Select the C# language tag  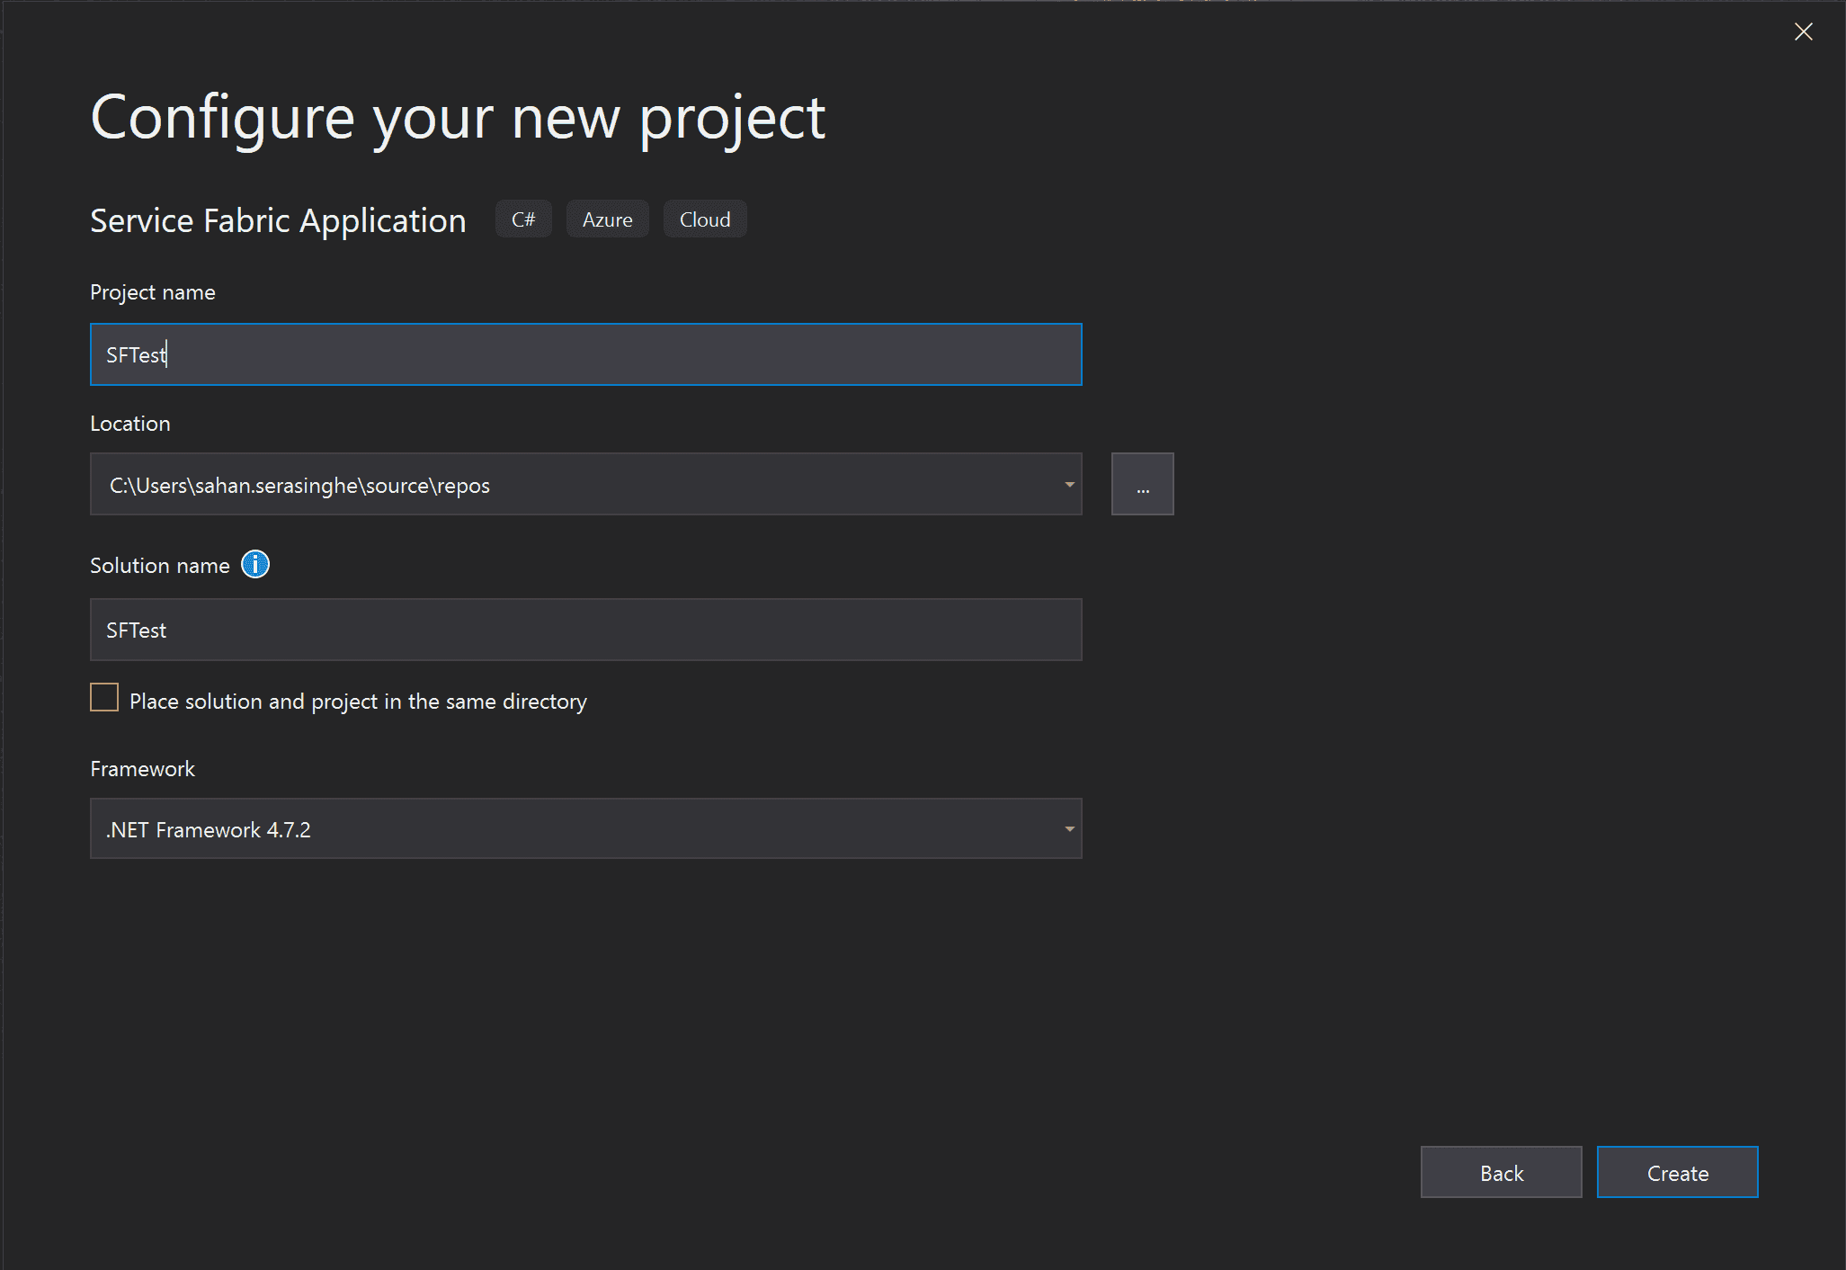[522, 219]
